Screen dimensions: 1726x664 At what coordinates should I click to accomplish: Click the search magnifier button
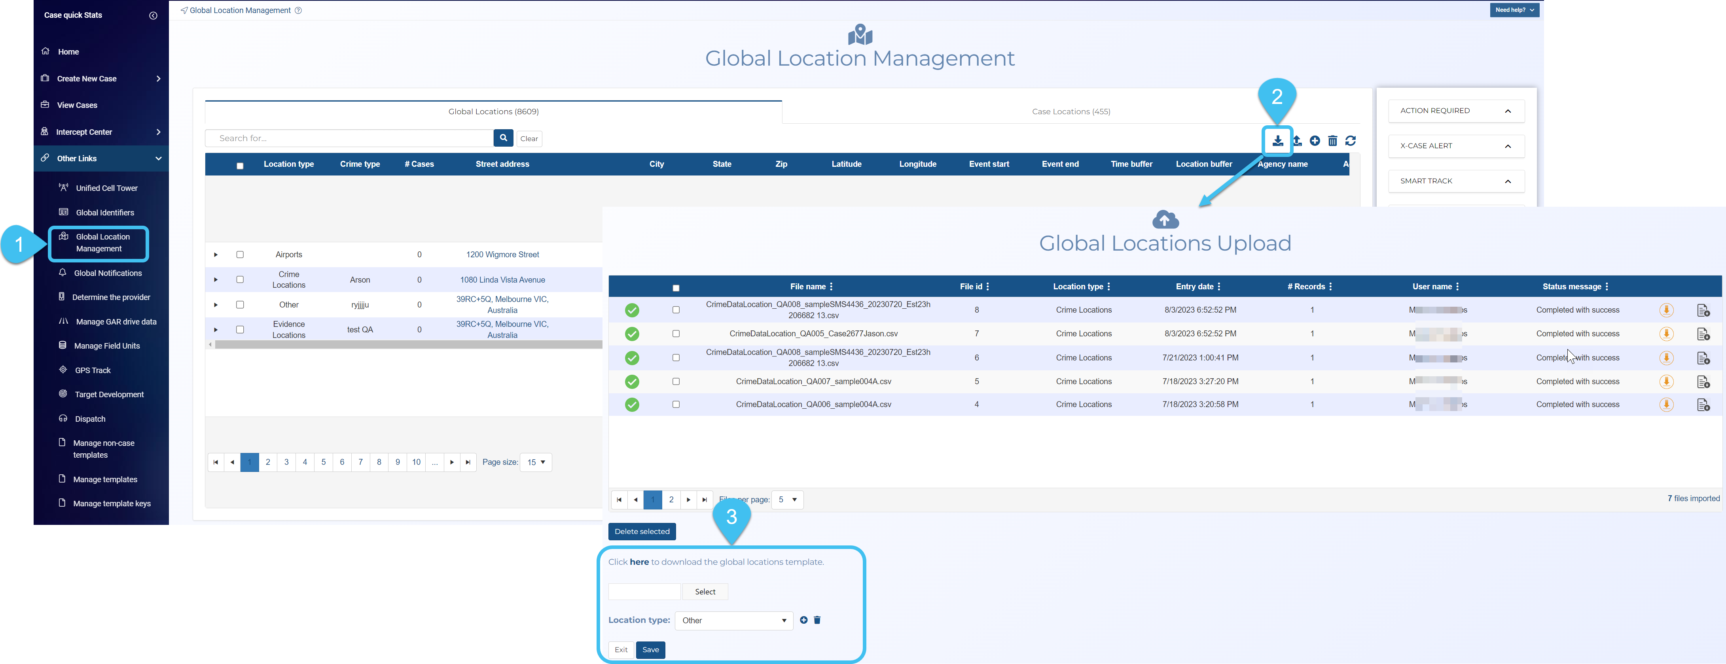[x=503, y=138]
